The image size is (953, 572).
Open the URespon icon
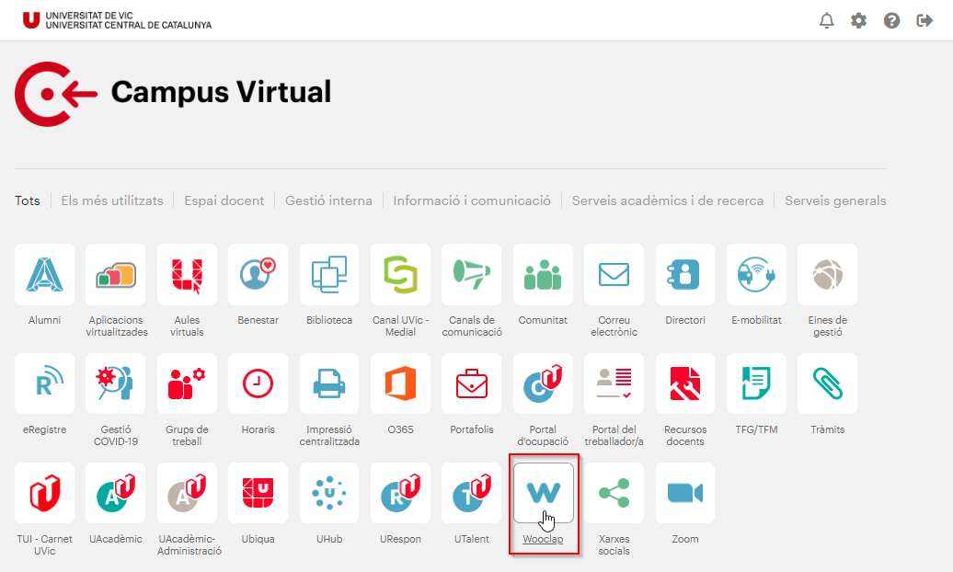(400, 493)
